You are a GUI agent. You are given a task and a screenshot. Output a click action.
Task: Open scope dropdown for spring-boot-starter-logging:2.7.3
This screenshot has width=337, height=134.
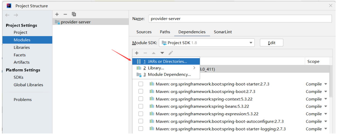pos(326,129)
